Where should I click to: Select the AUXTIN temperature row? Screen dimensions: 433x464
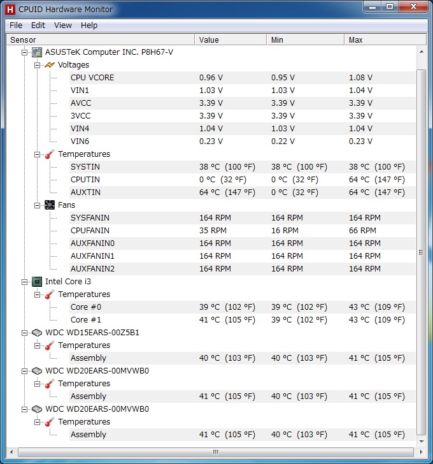tap(243, 192)
